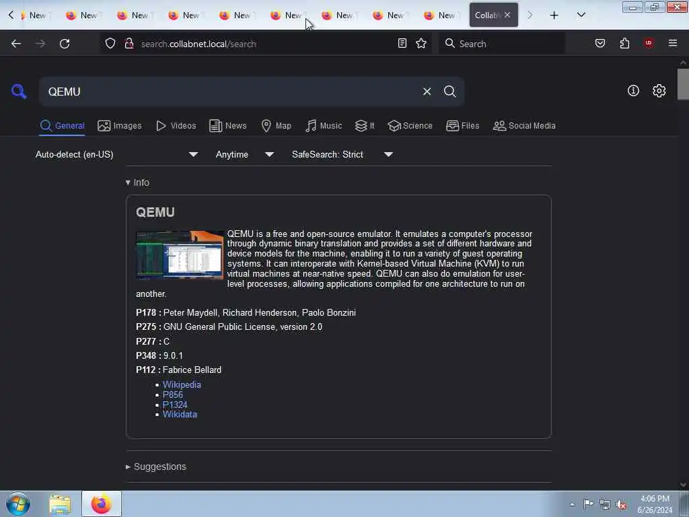The image size is (689, 517).
Task: Click the SearXNG magnifier logo
Action: click(x=19, y=92)
